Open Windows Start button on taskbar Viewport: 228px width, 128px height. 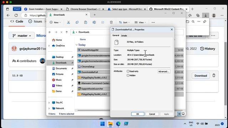tap(103, 124)
